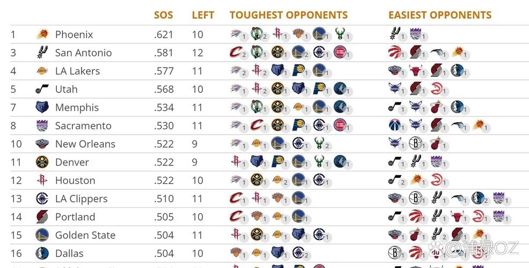
Task: Open the Houston team name link
Action: click(x=75, y=181)
